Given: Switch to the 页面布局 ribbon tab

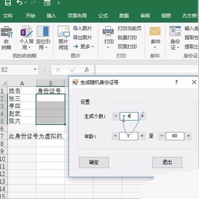Looking at the screenshot, I should point(77,16).
